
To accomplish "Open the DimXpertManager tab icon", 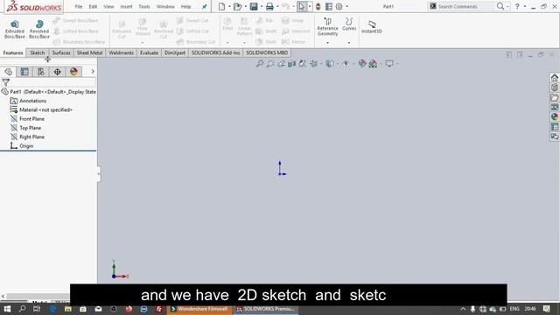I will (57, 72).
